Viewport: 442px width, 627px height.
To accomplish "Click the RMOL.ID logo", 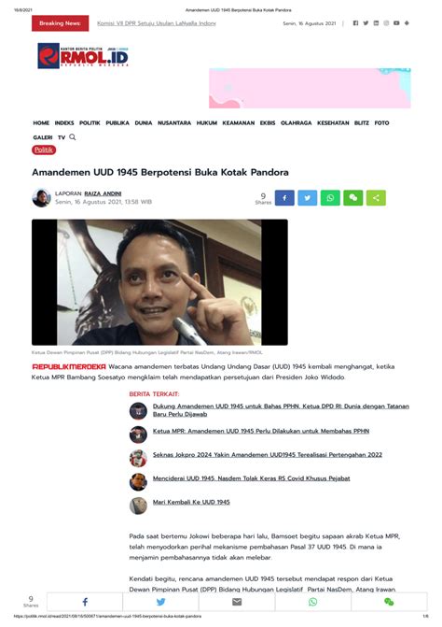I will pyautogui.click(x=83, y=56).
